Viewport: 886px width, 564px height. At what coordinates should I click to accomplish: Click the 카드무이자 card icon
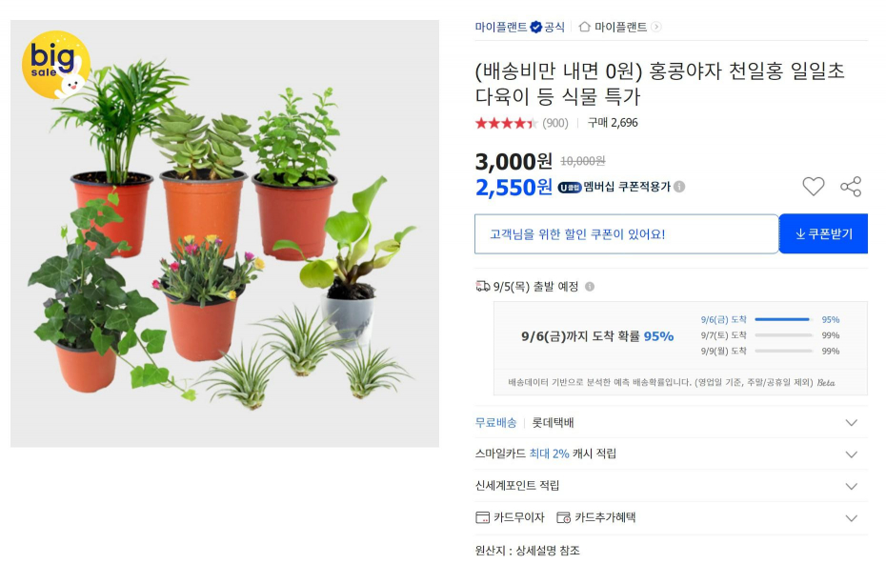[x=484, y=518]
